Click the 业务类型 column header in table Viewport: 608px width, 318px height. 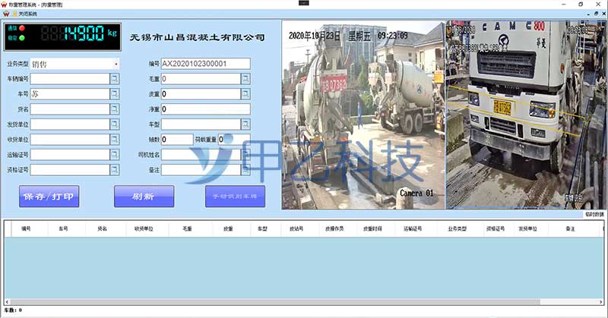tap(457, 228)
